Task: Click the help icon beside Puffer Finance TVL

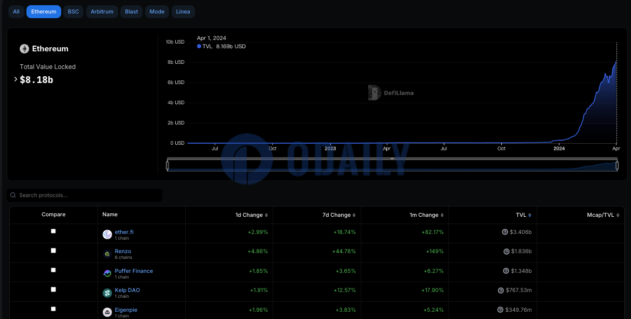Action: 506,271
